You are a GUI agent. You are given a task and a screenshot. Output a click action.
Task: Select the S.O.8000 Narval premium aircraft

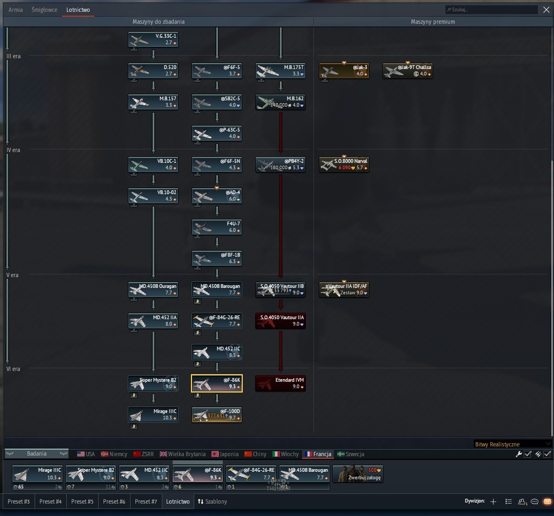(344, 164)
